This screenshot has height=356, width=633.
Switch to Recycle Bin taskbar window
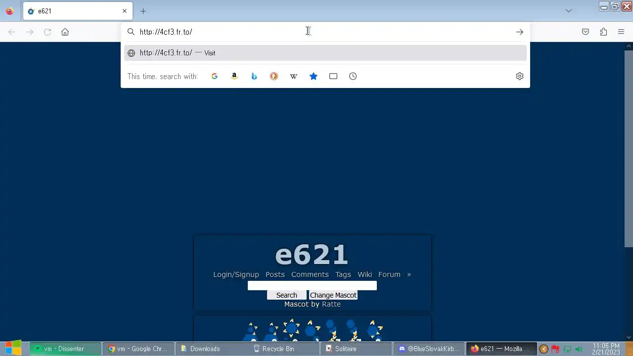(284, 349)
